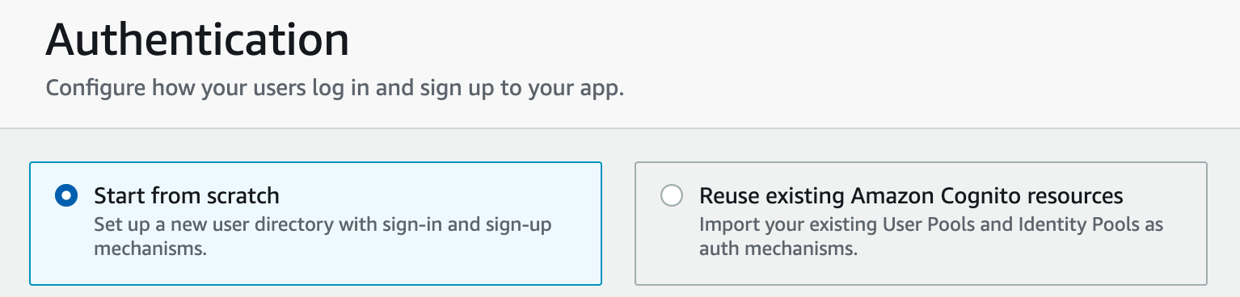Viewport: 1240px width, 297px height.
Task: Click the 'Configure how your users log in' subtitle
Action: pos(335,87)
